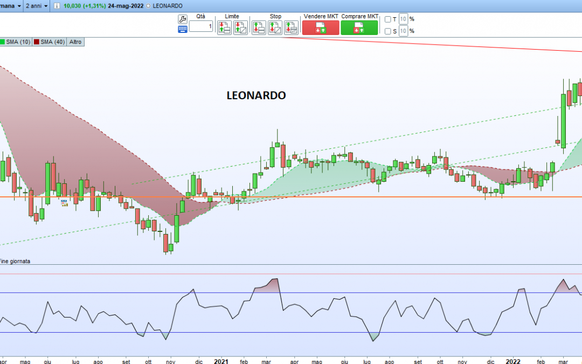The height and width of the screenshot is (364, 582).
Task: Click the small event icon on the chart
Action: 64,203
